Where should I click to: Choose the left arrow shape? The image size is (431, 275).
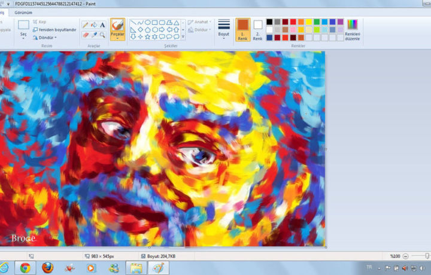[x=169, y=30]
